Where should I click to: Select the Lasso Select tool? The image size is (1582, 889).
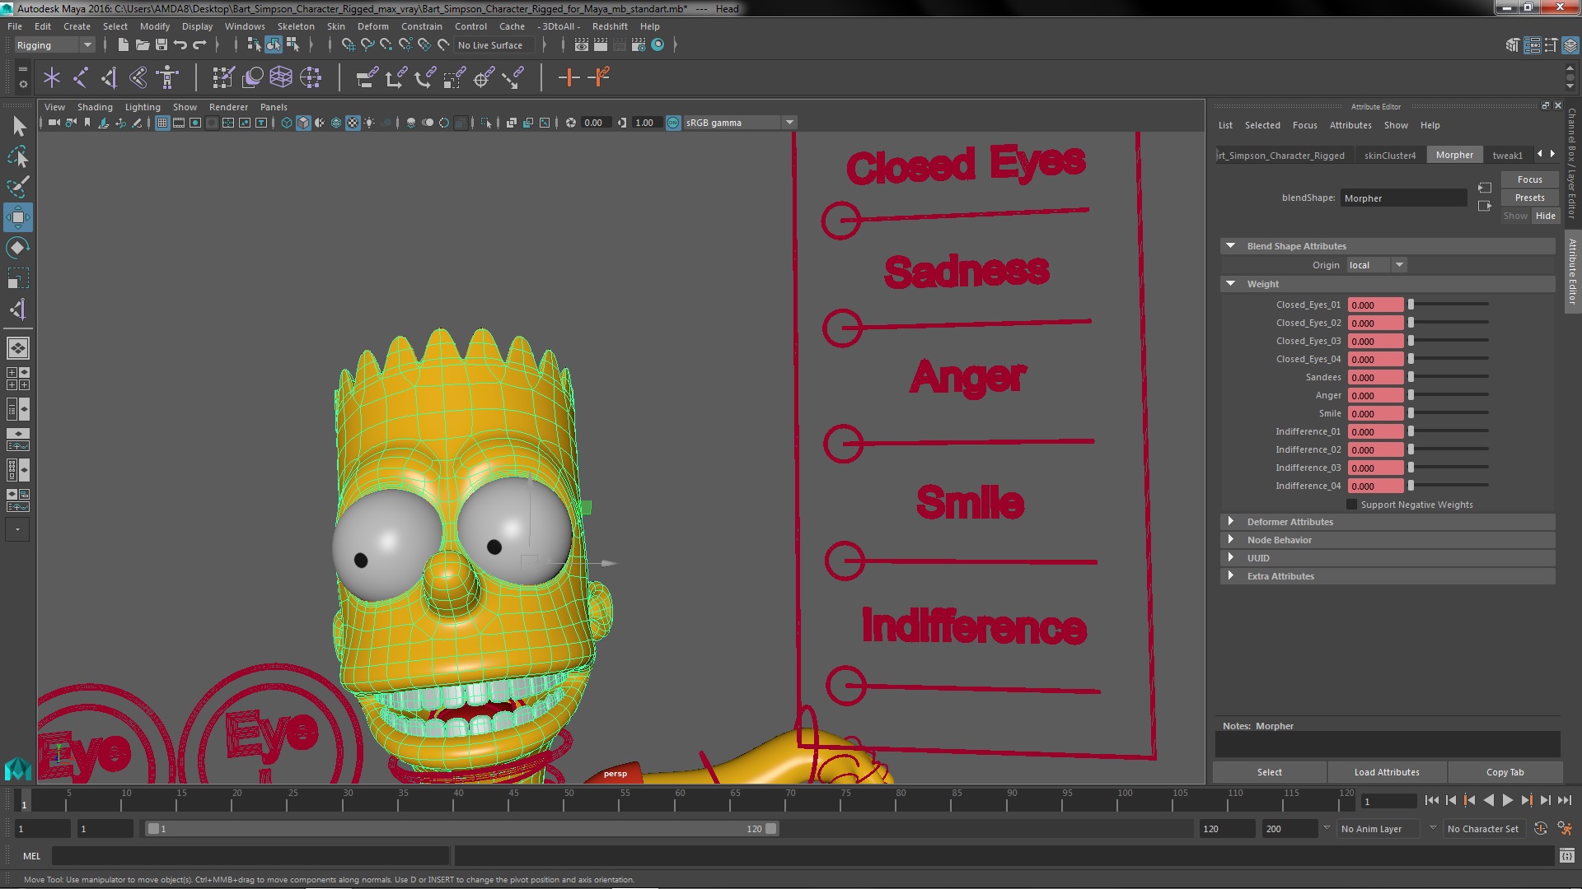(18, 156)
